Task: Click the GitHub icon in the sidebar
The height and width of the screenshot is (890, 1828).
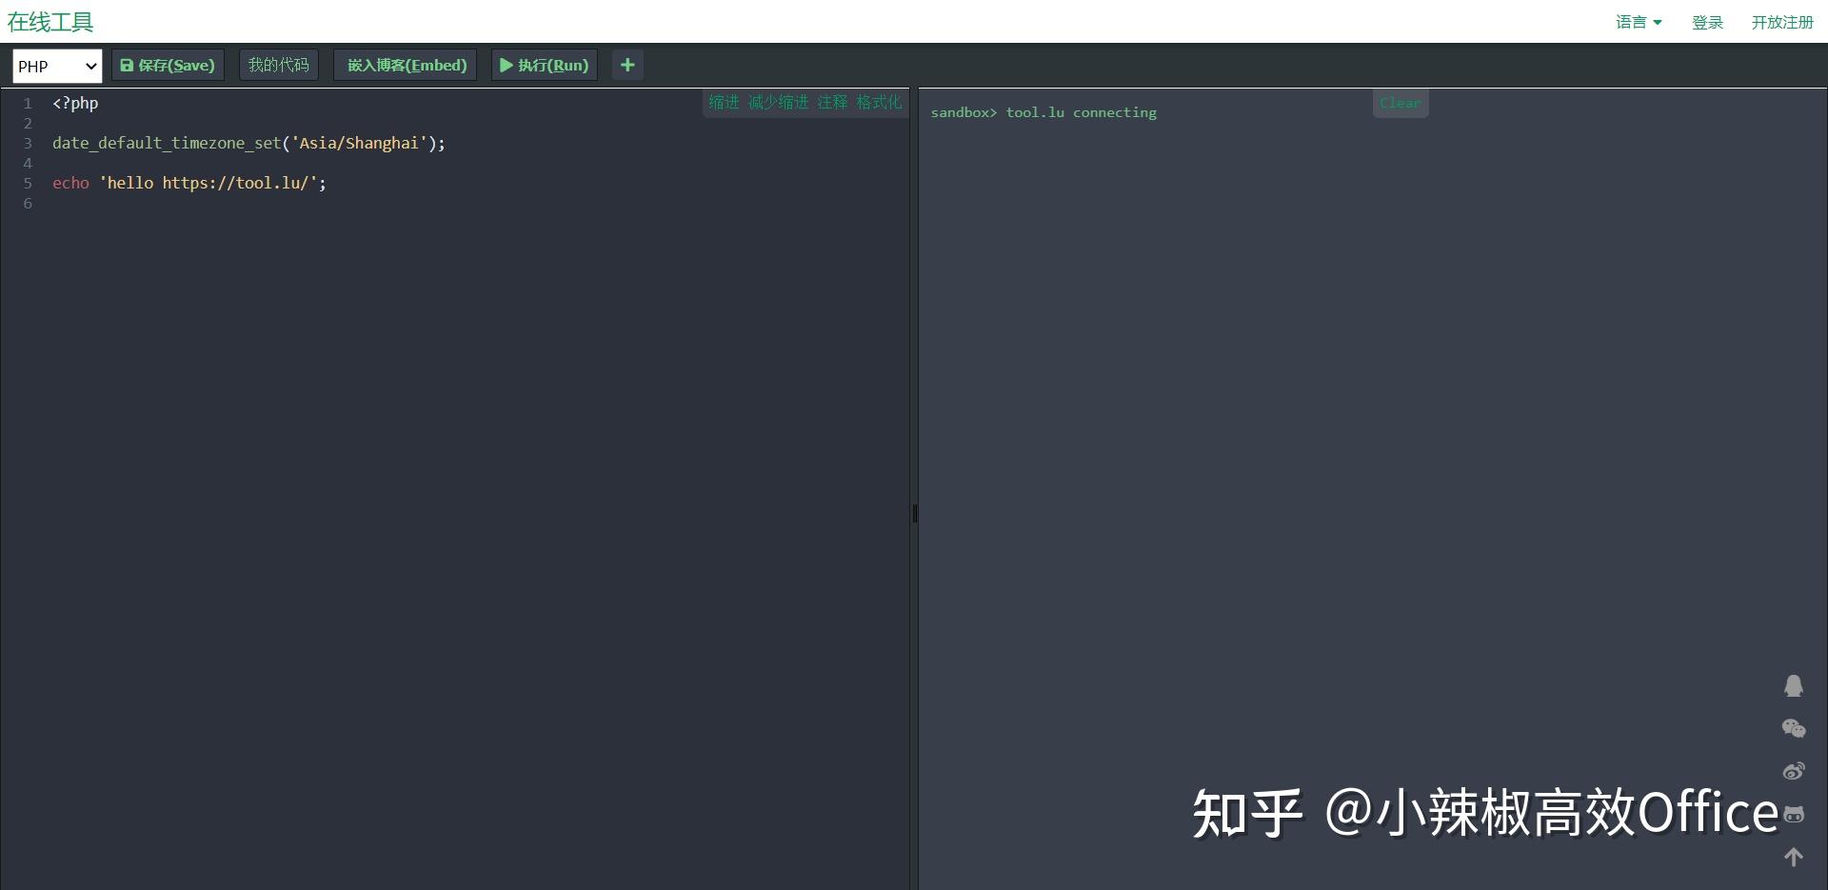Action: point(1794,815)
